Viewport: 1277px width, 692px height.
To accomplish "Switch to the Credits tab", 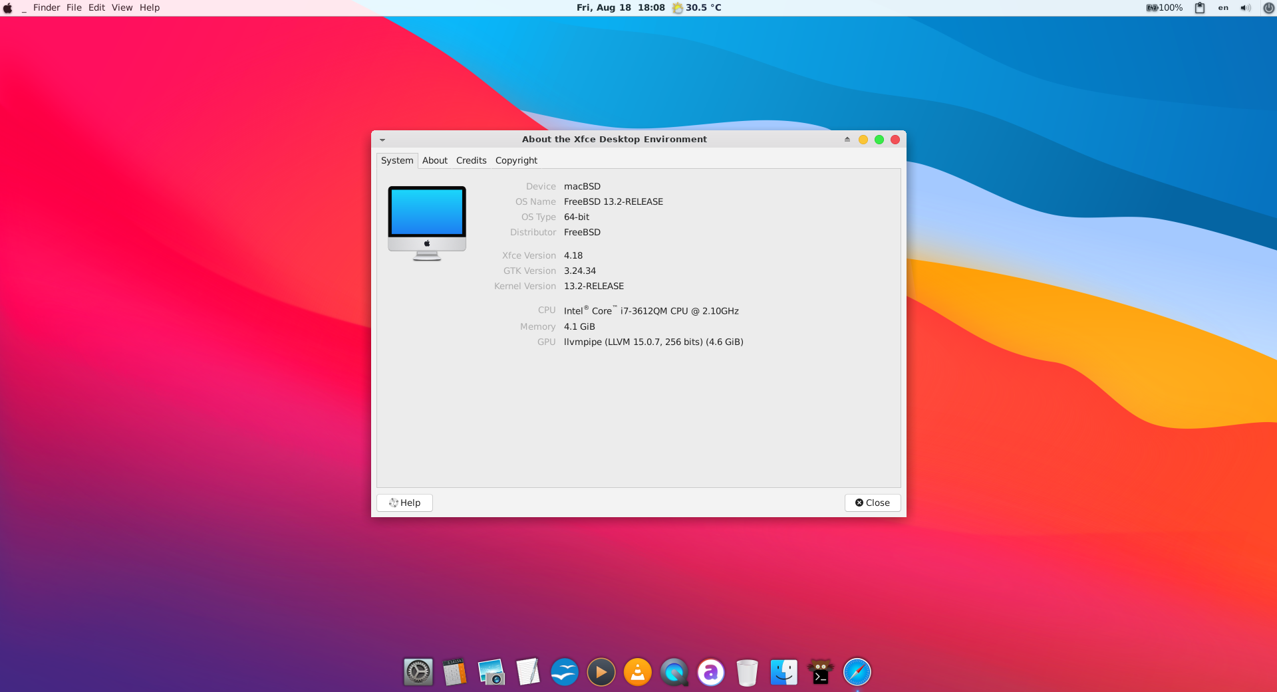I will coord(472,160).
